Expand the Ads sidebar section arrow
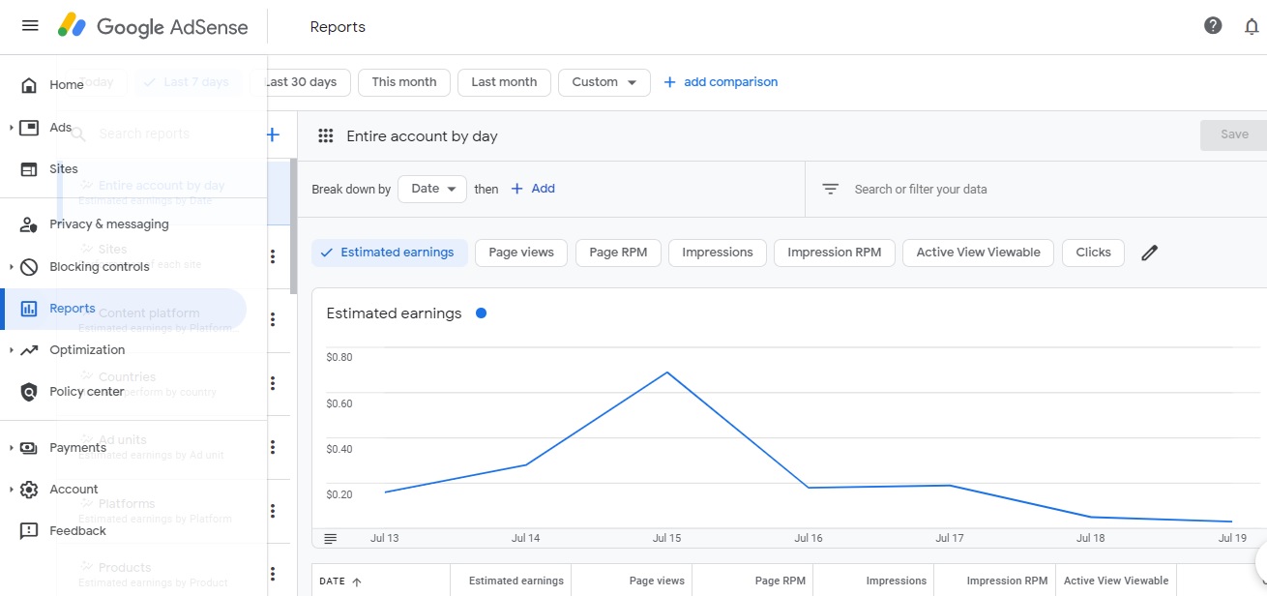 [x=12, y=128]
